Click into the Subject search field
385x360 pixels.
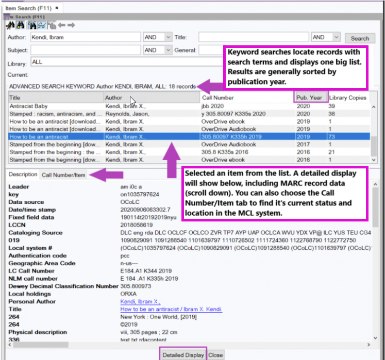pyautogui.click(x=86, y=50)
